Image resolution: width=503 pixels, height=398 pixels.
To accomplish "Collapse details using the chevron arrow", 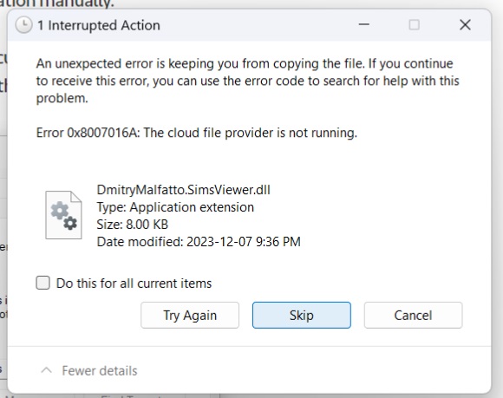I will (47, 370).
